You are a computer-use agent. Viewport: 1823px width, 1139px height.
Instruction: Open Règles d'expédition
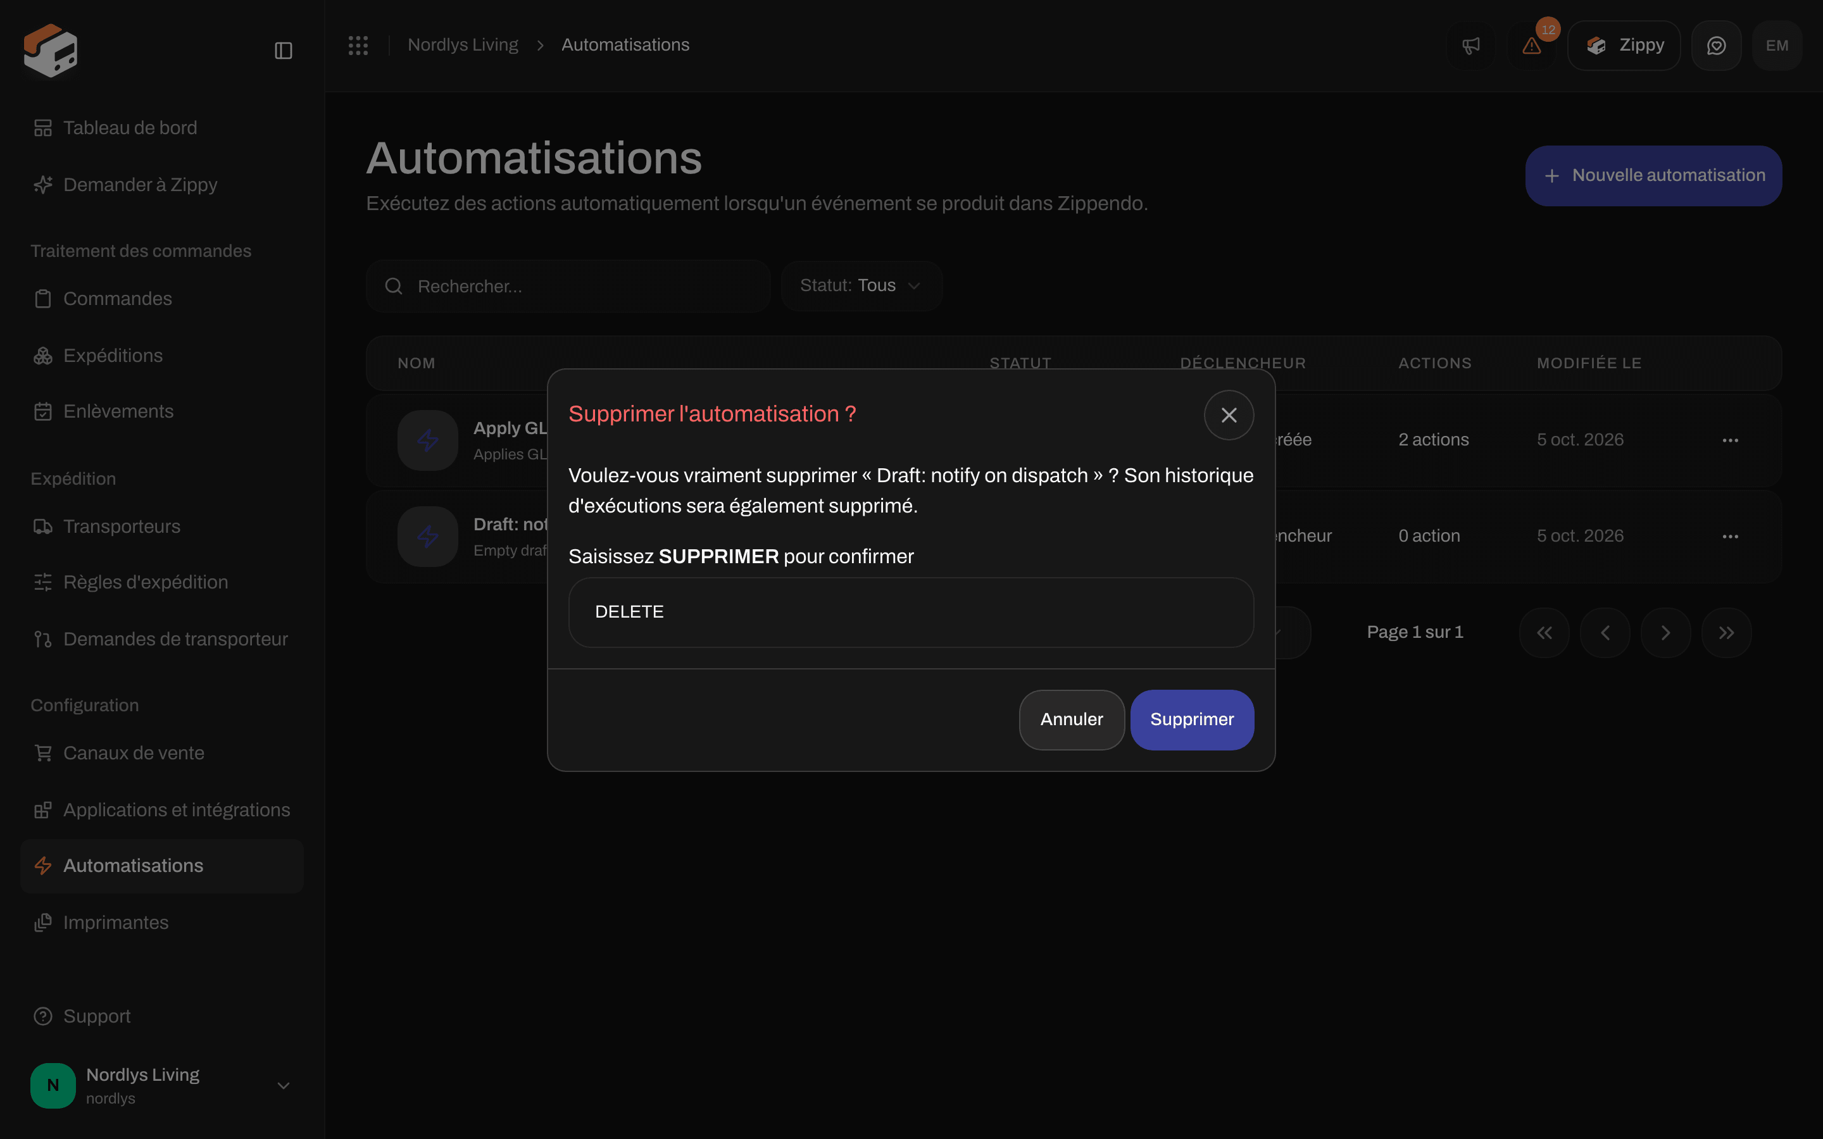(x=162, y=582)
